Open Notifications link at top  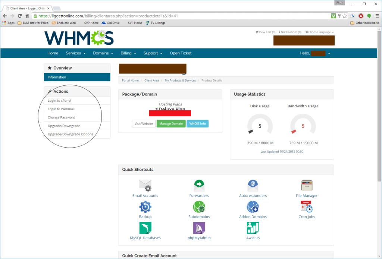coord(290,32)
